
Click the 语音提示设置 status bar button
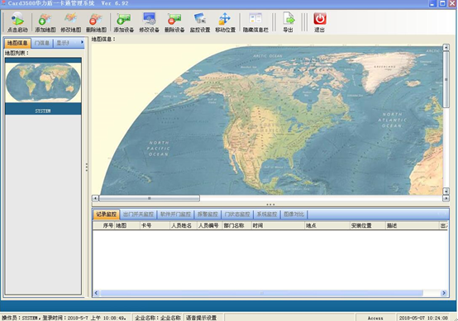(201, 318)
